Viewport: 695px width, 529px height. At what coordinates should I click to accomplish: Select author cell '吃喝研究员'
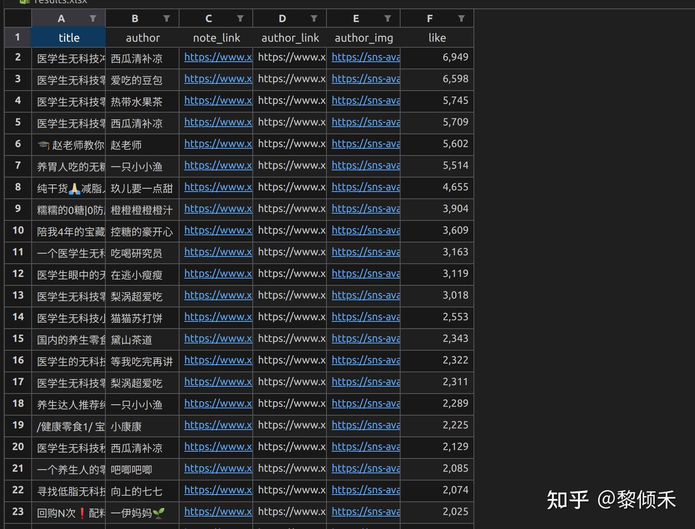click(142, 252)
